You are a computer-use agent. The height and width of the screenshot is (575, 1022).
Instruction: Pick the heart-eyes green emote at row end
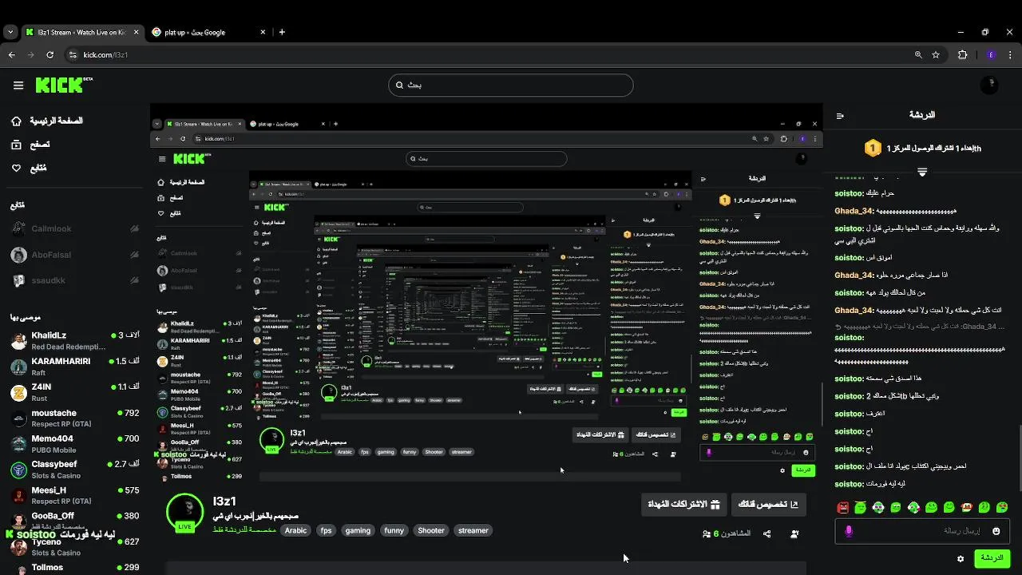coord(1002,507)
